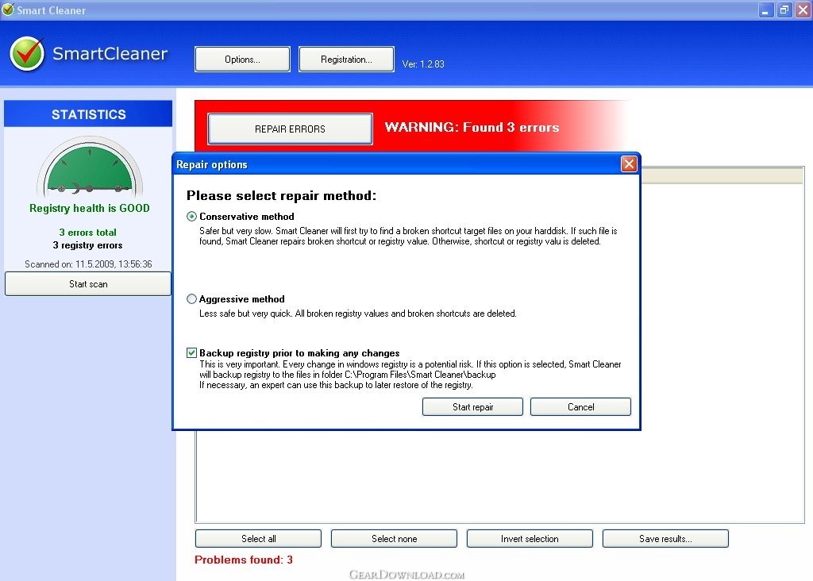Click the 'Repair options' dialog title
813x581 pixels.
click(211, 165)
